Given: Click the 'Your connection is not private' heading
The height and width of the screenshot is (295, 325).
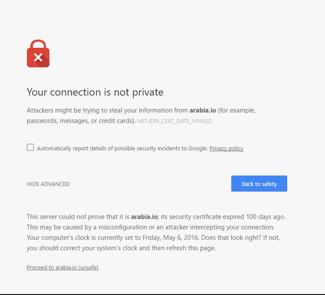Looking at the screenshot, I should point(95,92).
